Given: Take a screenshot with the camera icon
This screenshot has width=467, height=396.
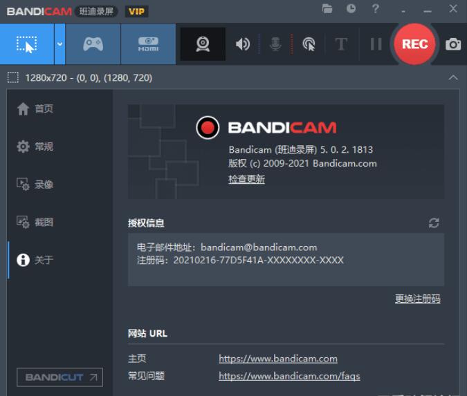Looking at the screenshot, I should click(453, 44).
